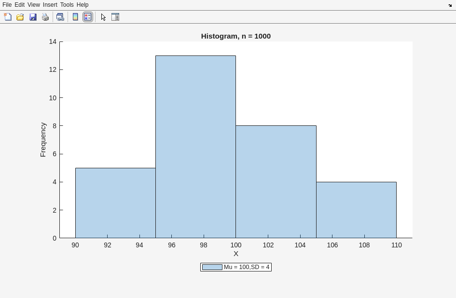Open the Edit menu
456x298 pixels.
coord(19,5)
